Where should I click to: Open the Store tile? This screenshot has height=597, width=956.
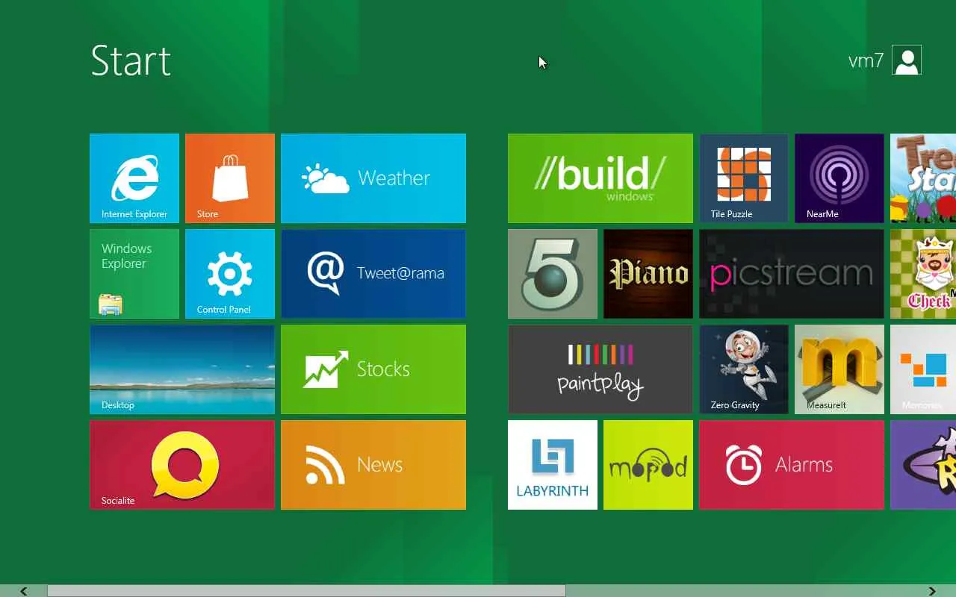click(x=230, y=178)
